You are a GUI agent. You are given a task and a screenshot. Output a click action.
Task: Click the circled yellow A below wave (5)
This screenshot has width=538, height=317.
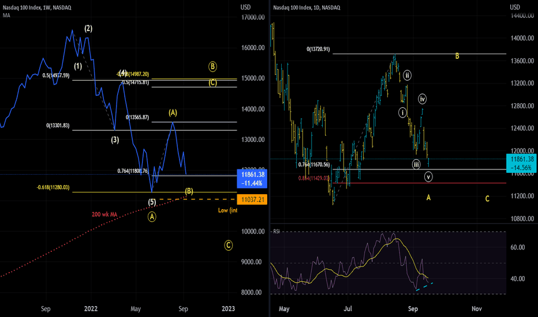point(152,217)
